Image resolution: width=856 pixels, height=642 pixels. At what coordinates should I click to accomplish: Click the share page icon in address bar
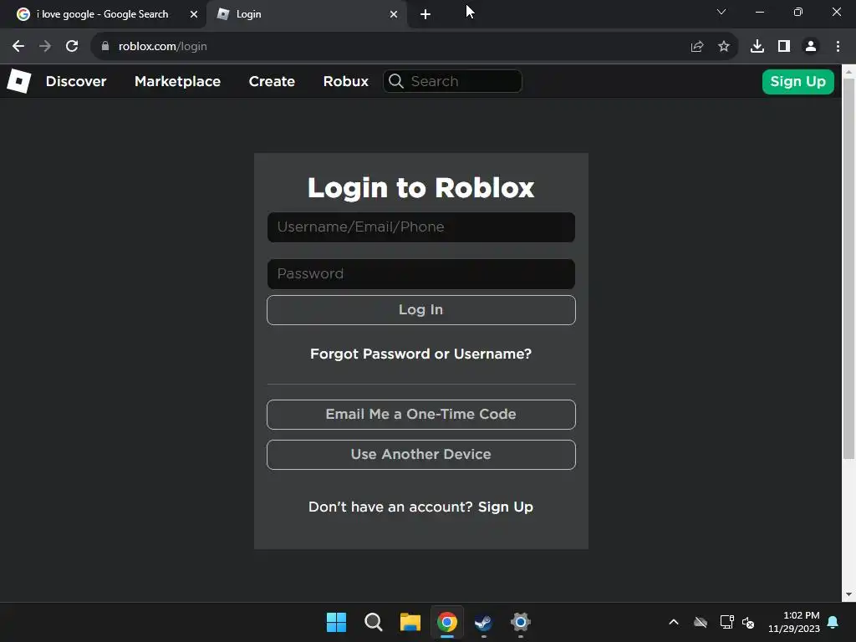697,47
